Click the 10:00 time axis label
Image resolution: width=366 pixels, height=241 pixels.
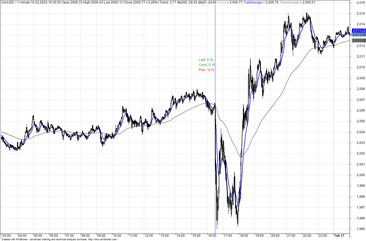pos(117,236)
